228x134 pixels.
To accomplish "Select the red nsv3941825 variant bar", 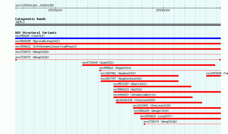I will tap(177, 113).
